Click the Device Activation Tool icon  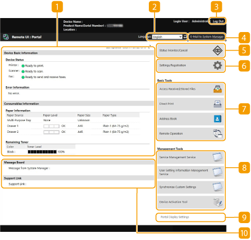tap(218, 202)
